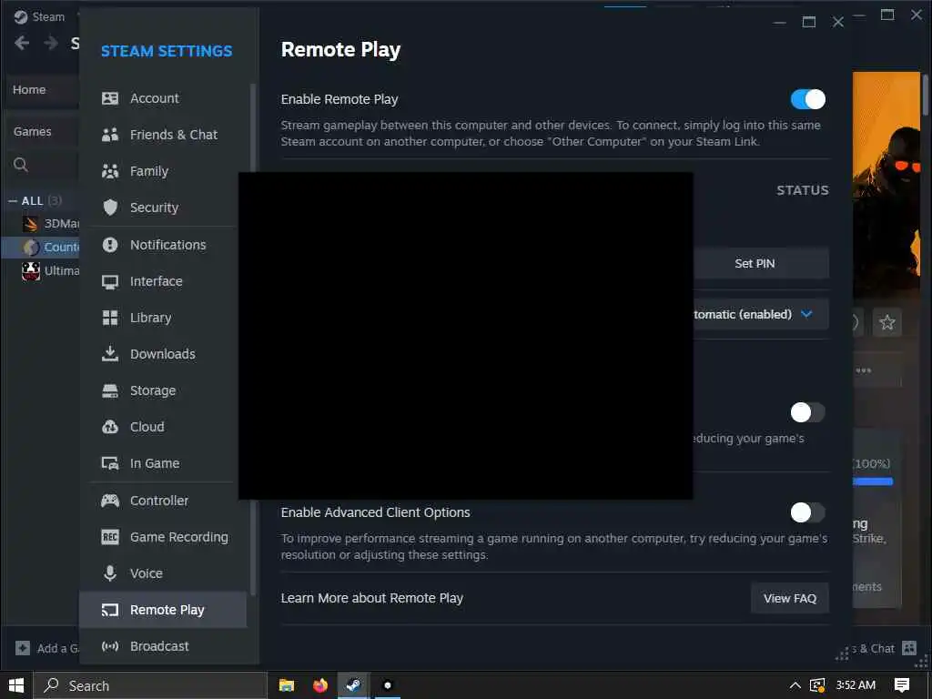The width and height of the screenshot is (932, 699).
Task: Select Interface settings
Action: pyautogui.click(x=164, y=282)
